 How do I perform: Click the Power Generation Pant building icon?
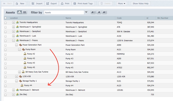coord(20,45)
